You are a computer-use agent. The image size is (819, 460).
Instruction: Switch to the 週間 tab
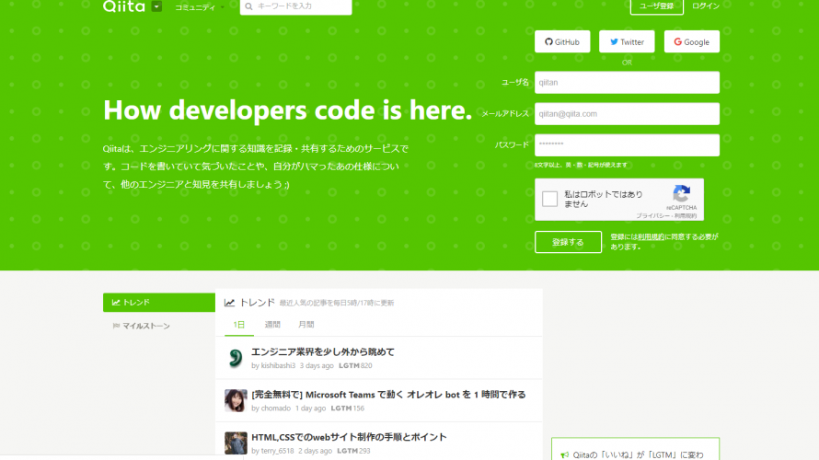tap(272, 325)
